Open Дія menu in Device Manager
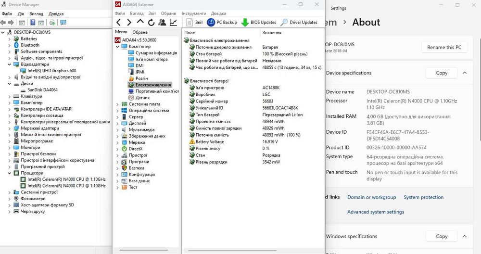The image size is (481, 254). click(x=21, y=14)
